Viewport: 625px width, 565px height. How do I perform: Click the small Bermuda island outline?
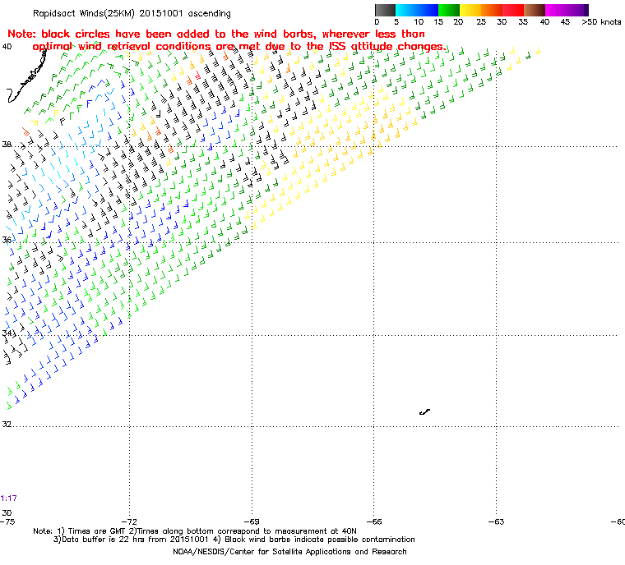coord(425,411)
